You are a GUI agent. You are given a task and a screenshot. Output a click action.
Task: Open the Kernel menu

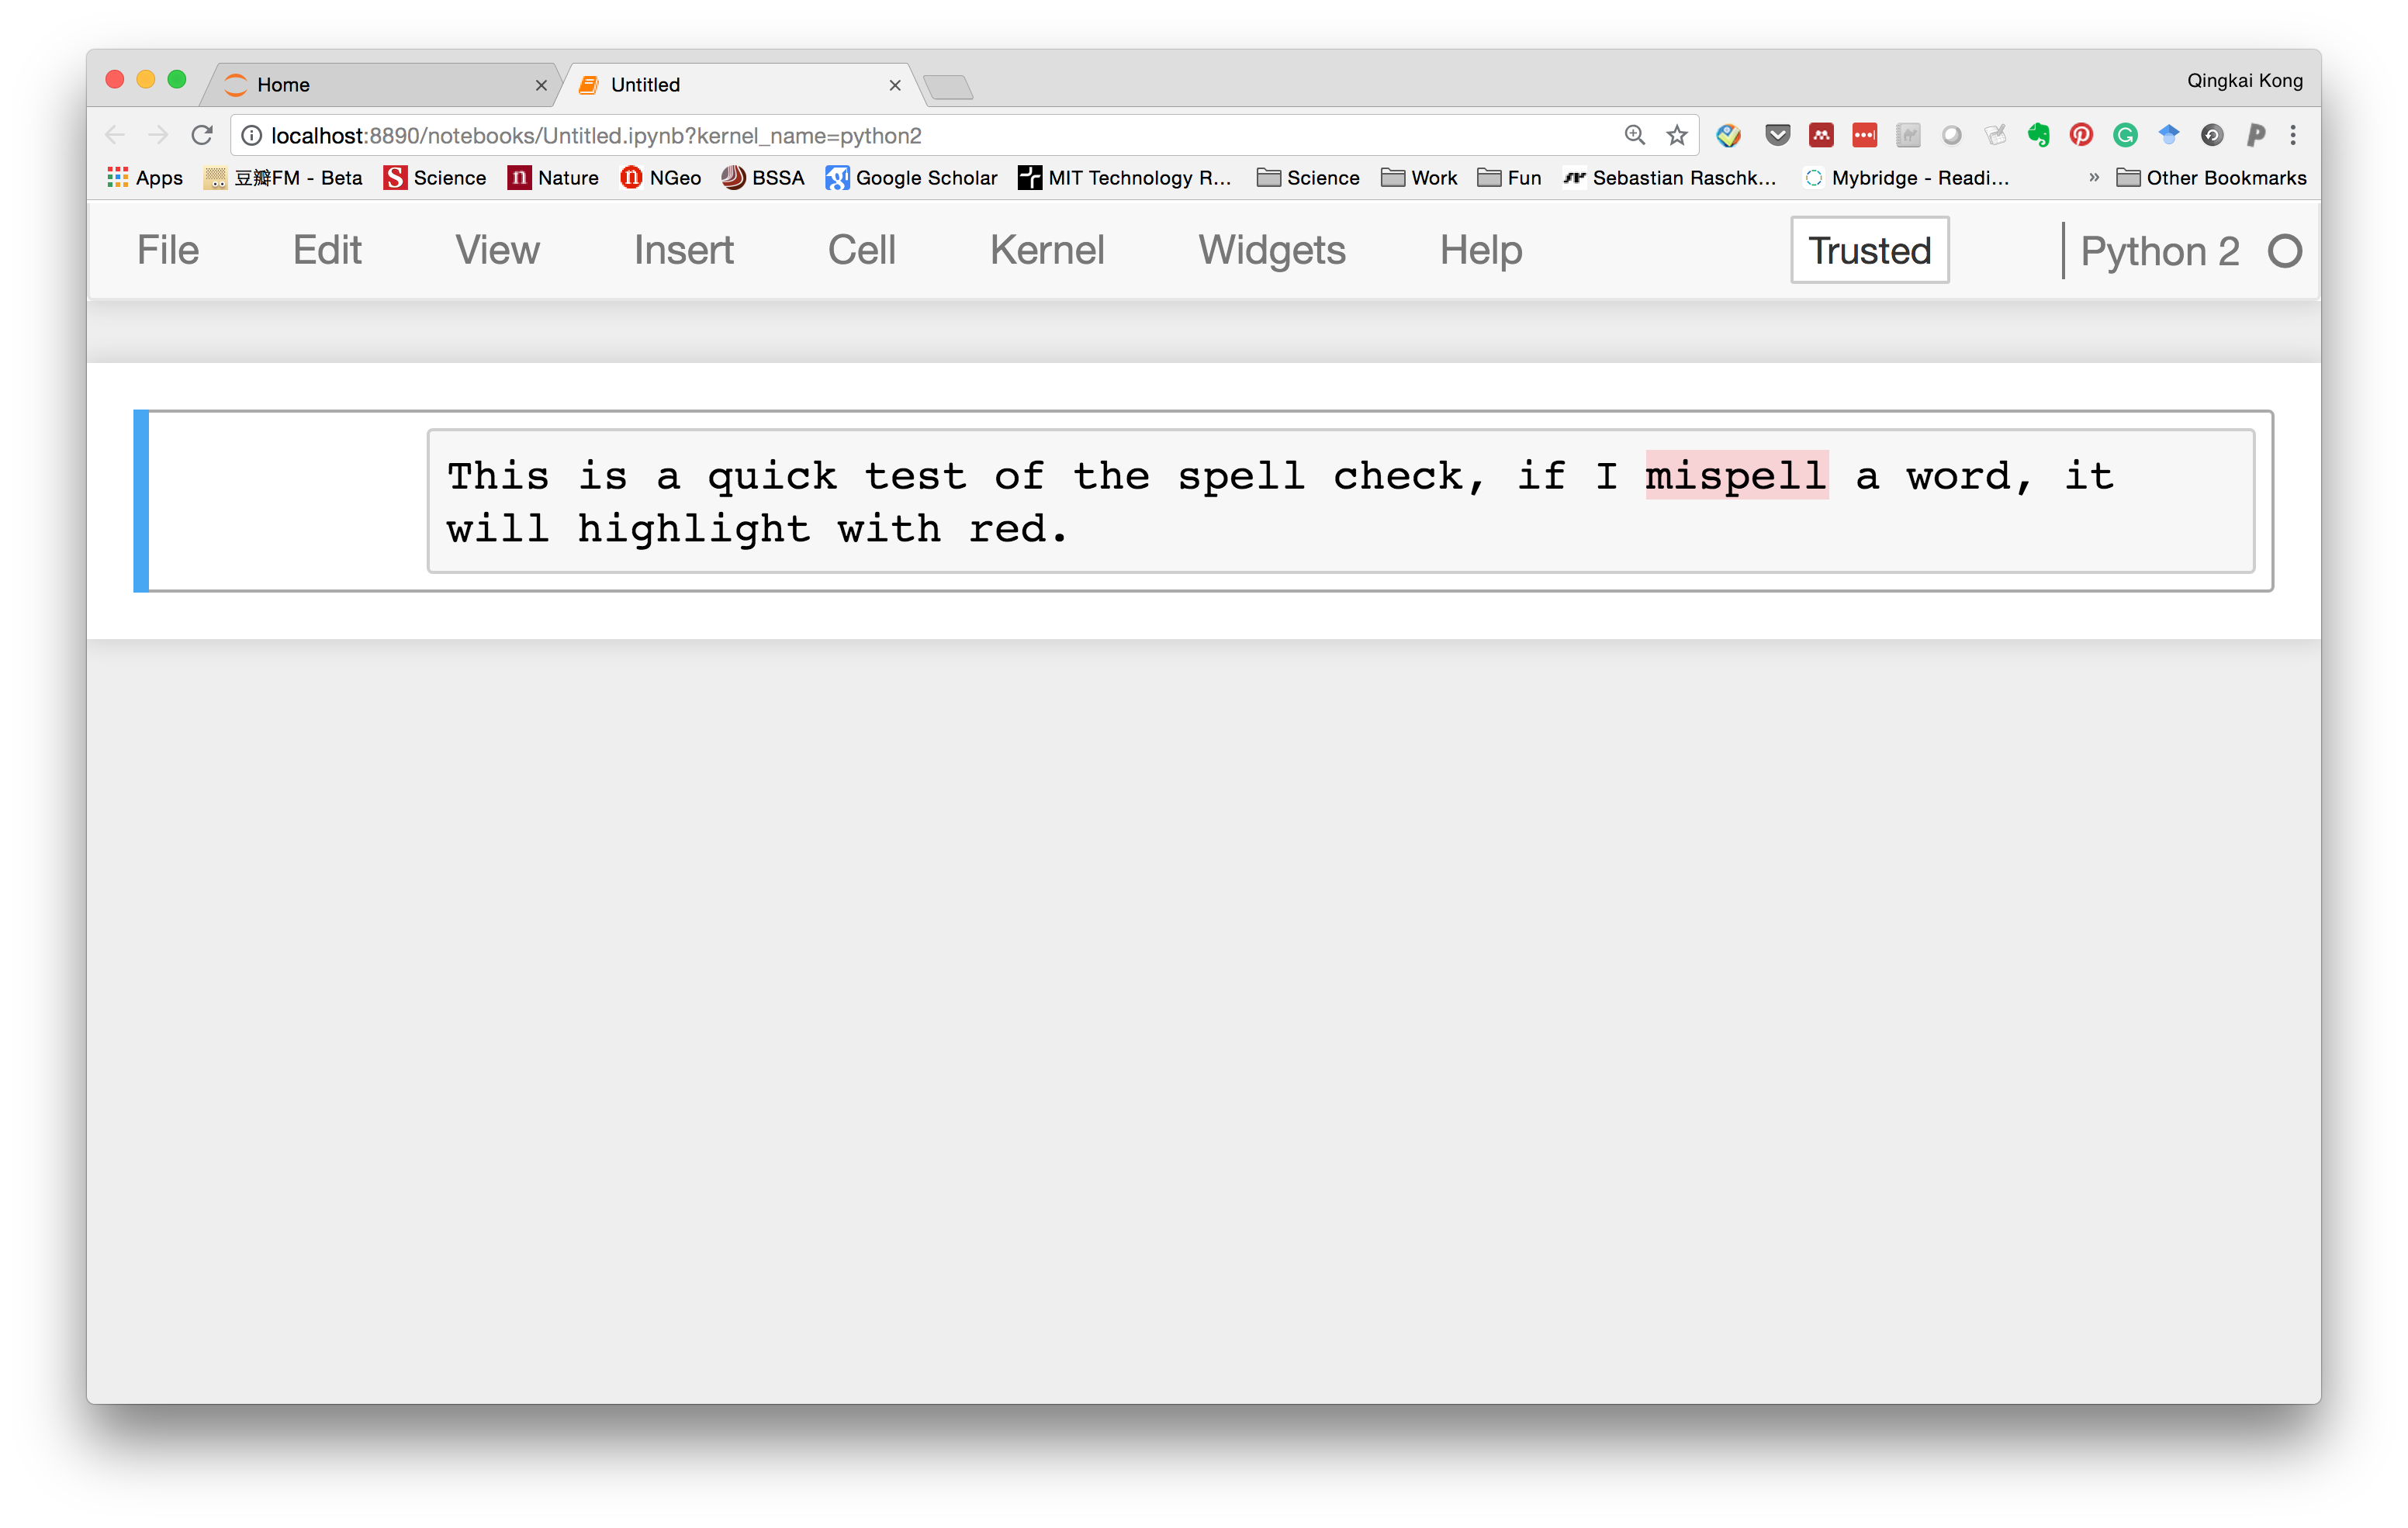click(1046, 249)
